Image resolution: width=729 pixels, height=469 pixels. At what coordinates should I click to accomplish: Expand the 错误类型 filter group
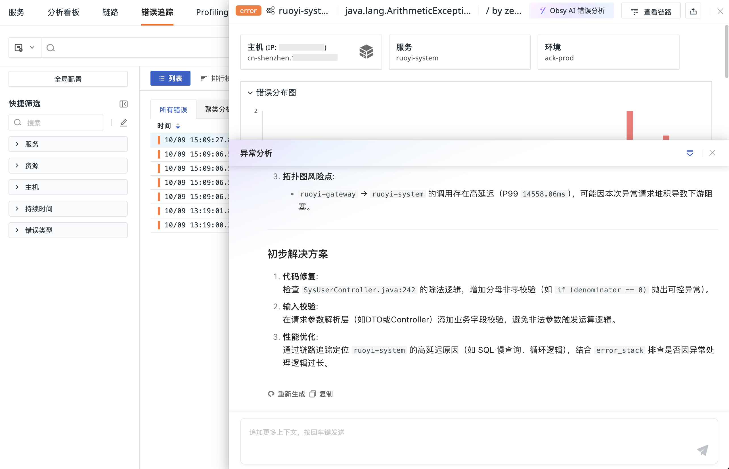pos(68,230)
